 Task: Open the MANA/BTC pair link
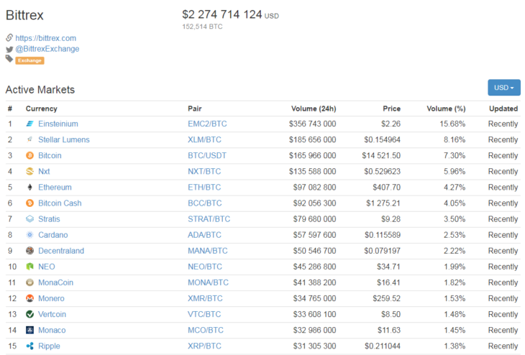point(208,251)
